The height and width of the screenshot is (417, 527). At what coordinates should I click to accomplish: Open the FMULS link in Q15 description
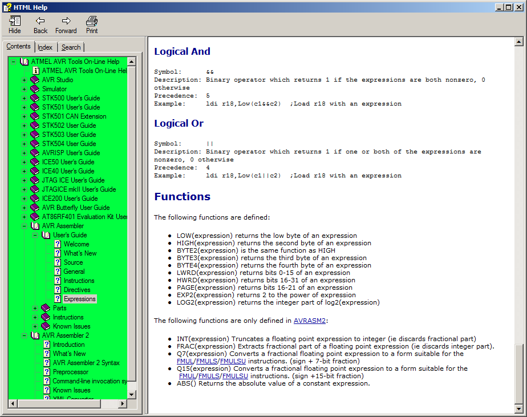209,376
